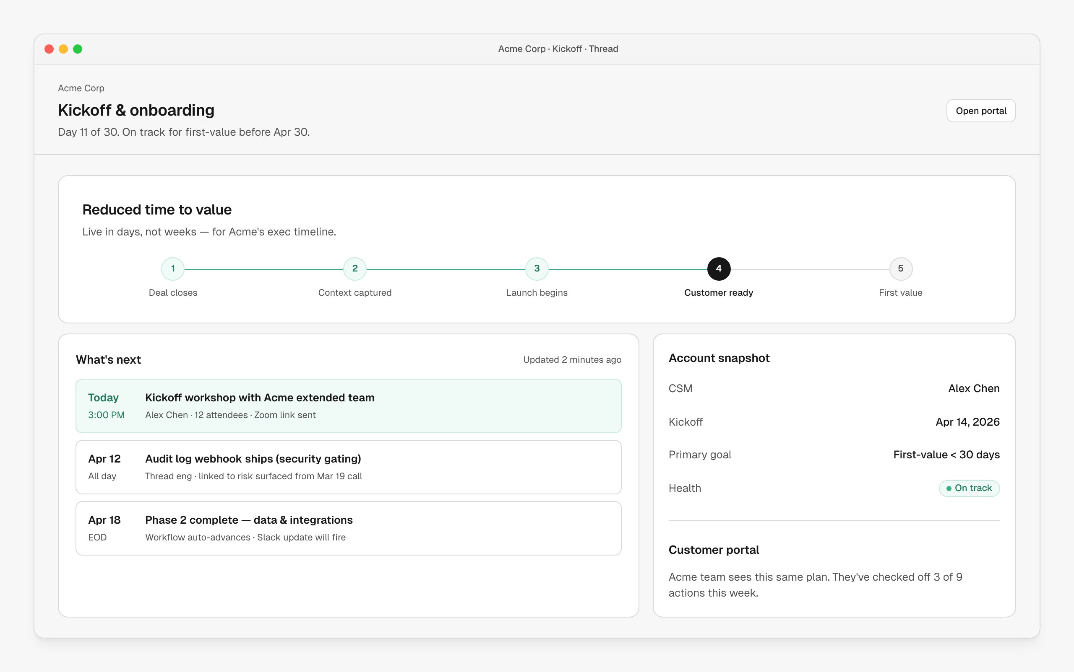Open the customer portal button

point(980,111)
